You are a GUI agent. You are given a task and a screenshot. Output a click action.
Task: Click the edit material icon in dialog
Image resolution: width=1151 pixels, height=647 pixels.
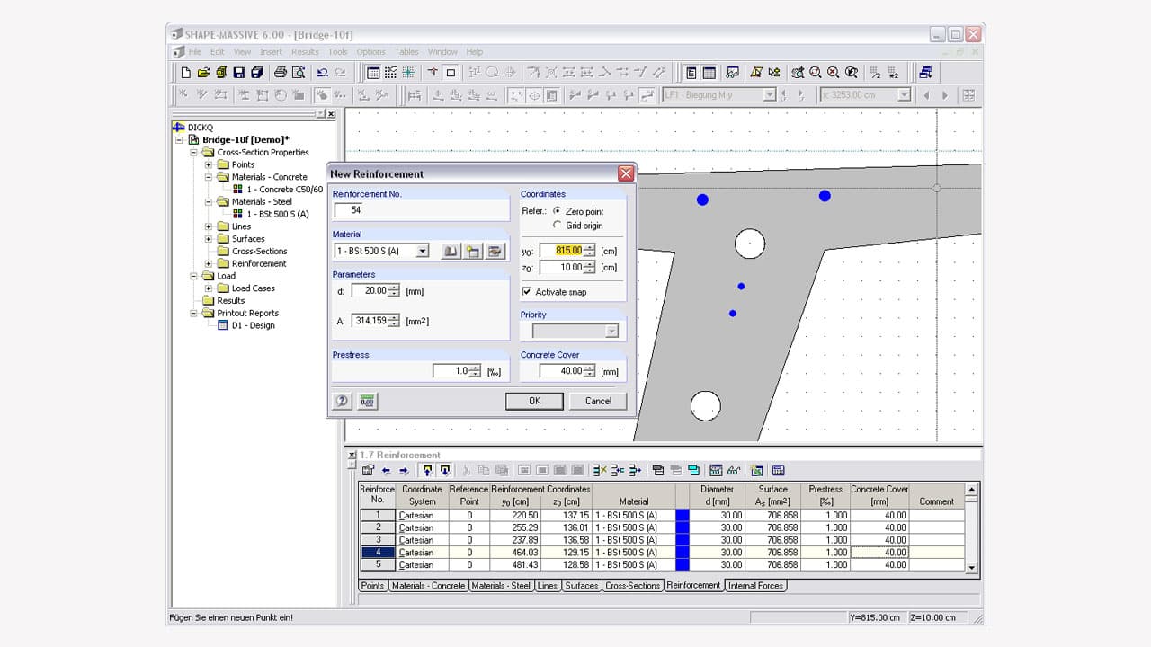(x=495, y=252)
